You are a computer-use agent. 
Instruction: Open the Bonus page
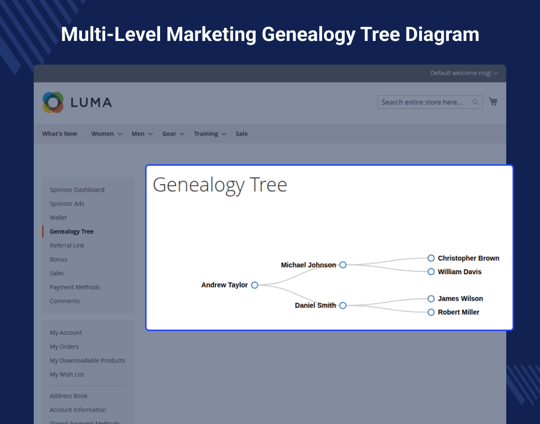58,259
